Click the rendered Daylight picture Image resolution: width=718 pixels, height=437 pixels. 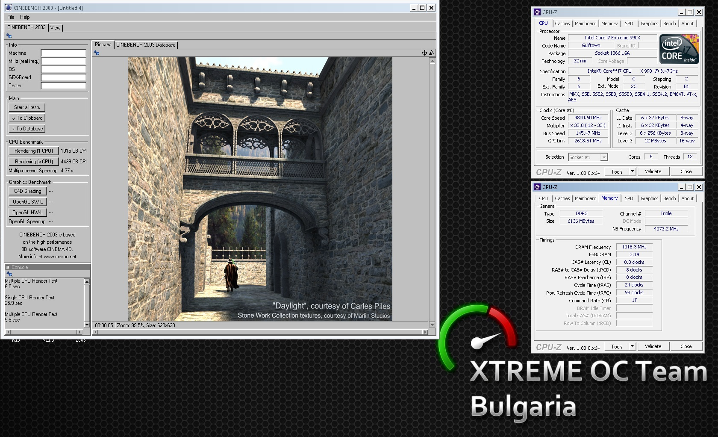click(260, 189)
